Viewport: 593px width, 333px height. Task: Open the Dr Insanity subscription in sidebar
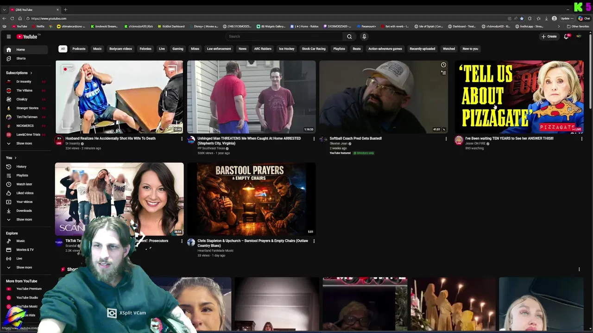coord(26,81)
